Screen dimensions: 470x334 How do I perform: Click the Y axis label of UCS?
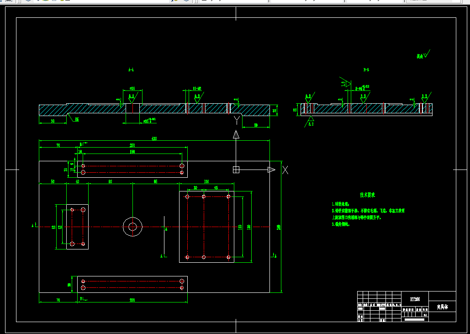point(237,120)
